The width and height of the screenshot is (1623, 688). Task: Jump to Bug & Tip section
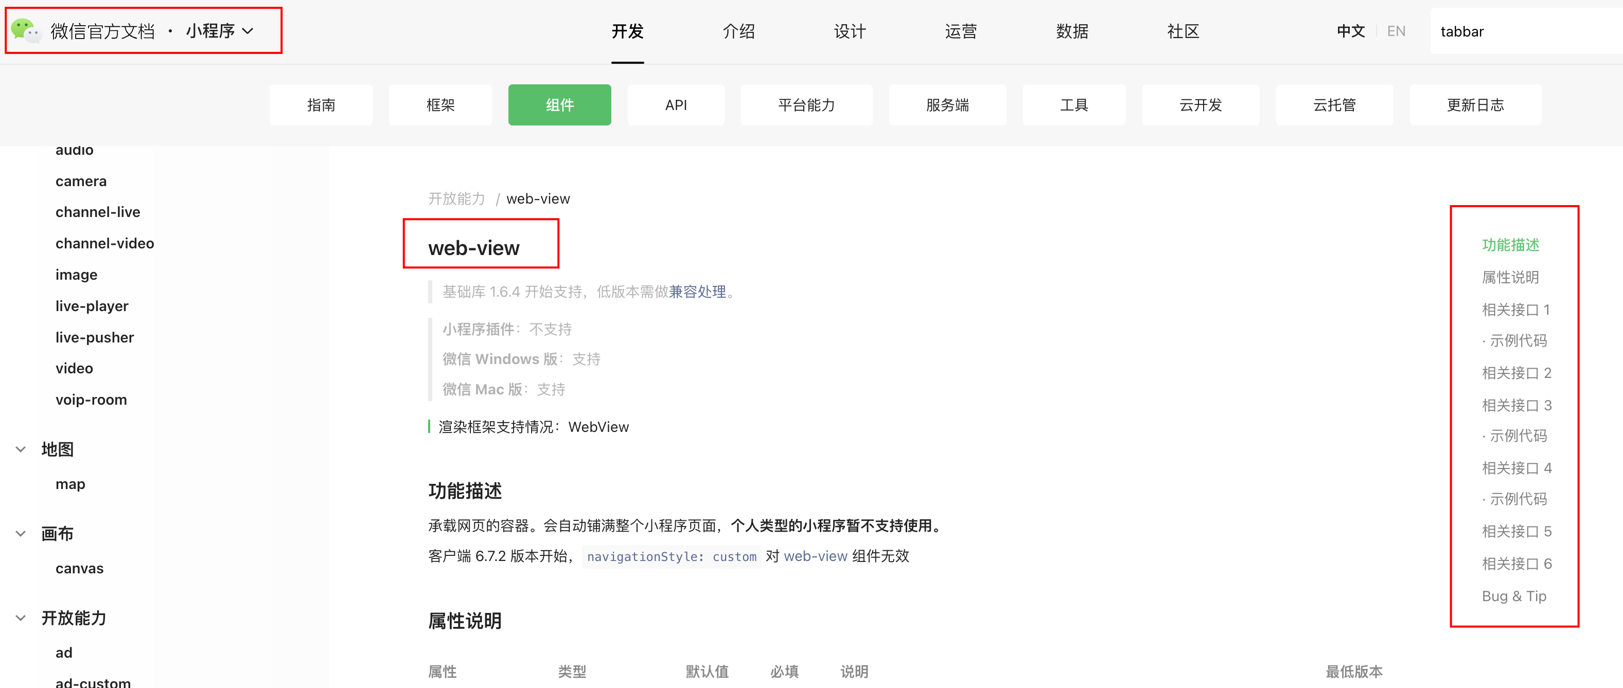pyautogui.click(x=1513, y=596)
